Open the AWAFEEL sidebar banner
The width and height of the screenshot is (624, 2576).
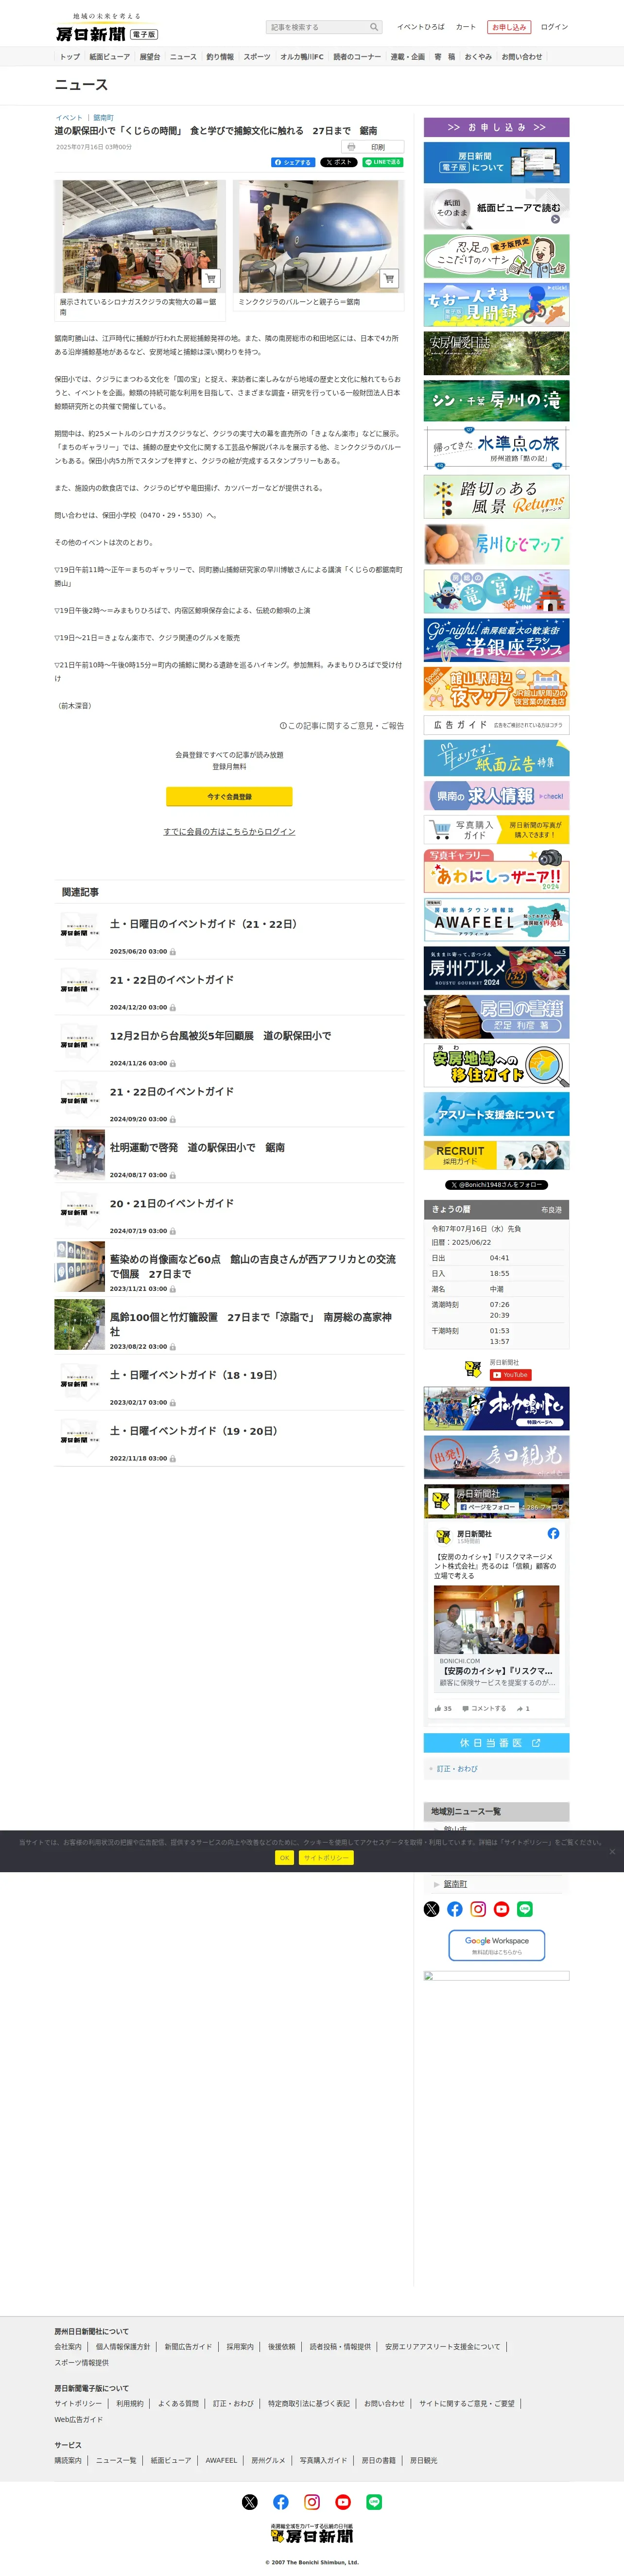pyautogui.click(x=497, y=919)
